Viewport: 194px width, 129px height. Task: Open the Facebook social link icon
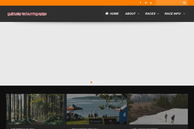click(x=140, y=3)
